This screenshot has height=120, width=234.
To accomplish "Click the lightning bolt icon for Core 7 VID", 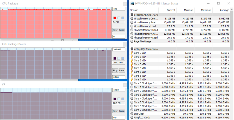I will pyautogui.click(x=132, y=79).
